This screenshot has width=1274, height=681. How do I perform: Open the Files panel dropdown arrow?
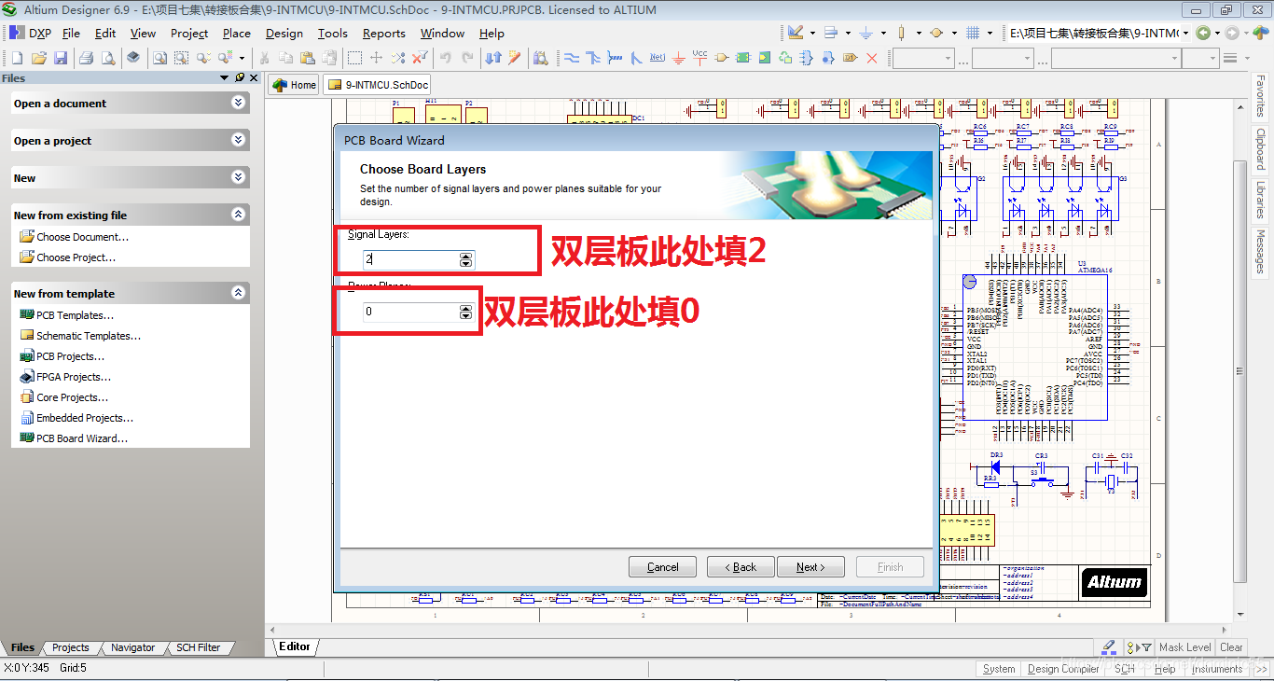(x=225, y=78)
